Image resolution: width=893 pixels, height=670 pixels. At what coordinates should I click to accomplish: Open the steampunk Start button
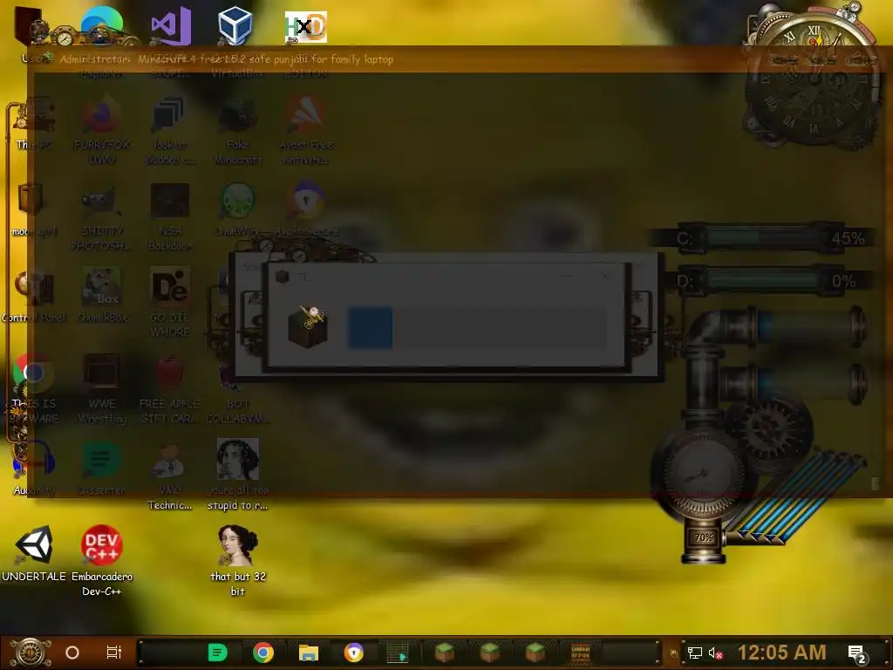(31, 653)
